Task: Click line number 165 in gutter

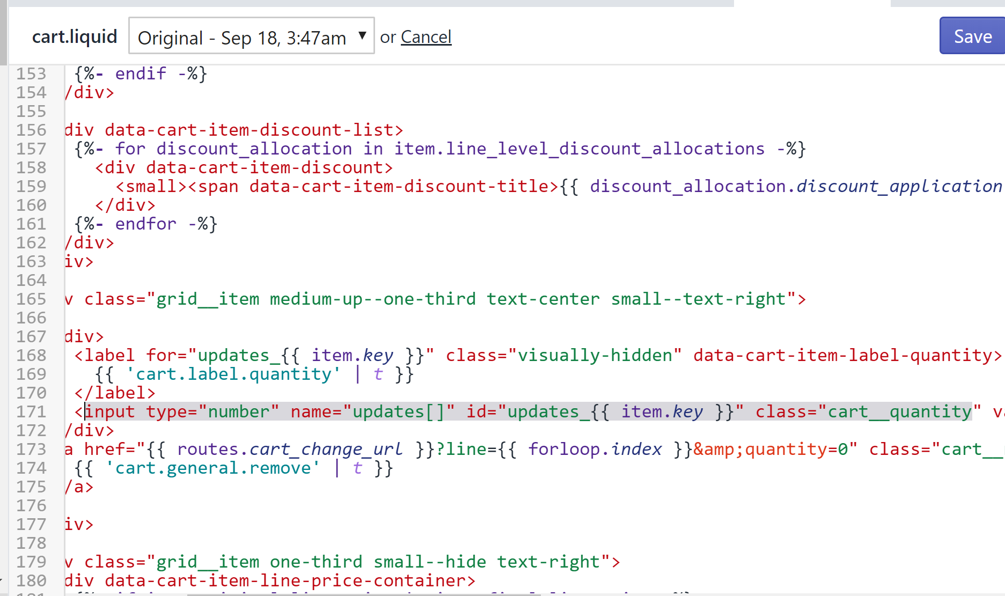Action: click(x=31, y=299)
